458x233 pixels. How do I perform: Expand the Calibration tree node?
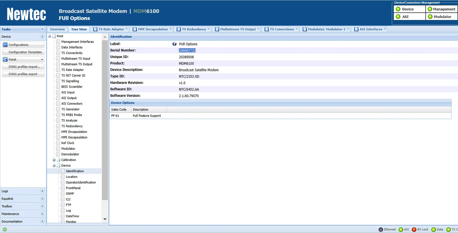(x=54, y=160)
